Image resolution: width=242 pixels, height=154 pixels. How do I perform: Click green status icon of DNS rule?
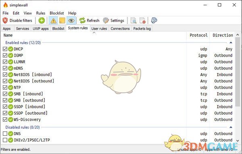10,134
